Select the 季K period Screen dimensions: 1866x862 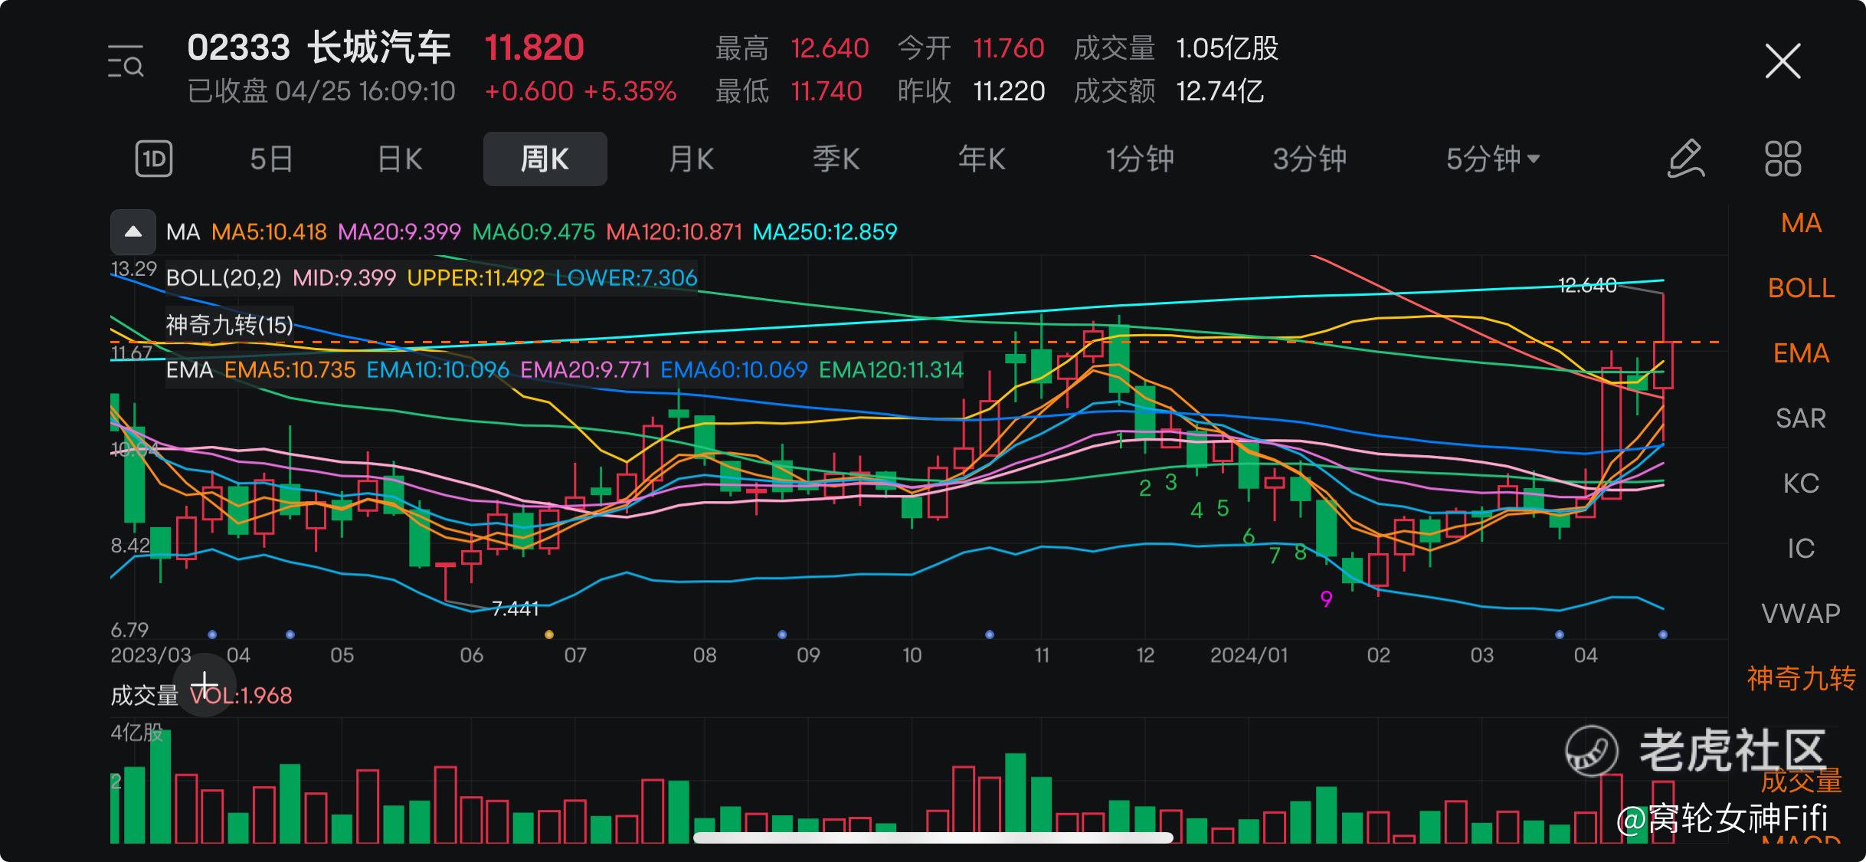click(836, 159)
